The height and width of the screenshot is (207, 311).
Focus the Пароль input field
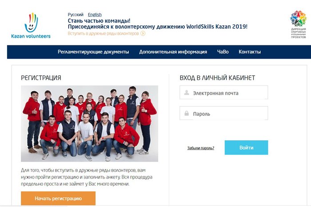coord(224,113)
